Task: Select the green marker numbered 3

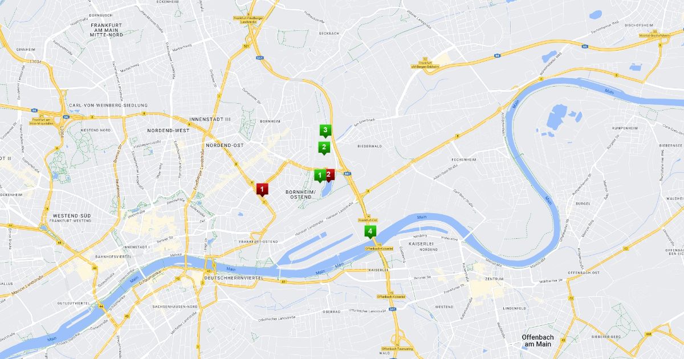Action: point(325,131)
